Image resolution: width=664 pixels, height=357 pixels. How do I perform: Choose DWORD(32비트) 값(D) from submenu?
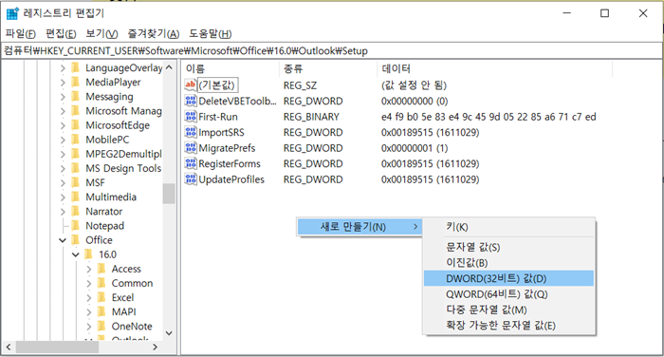click(x=508, y=278)
